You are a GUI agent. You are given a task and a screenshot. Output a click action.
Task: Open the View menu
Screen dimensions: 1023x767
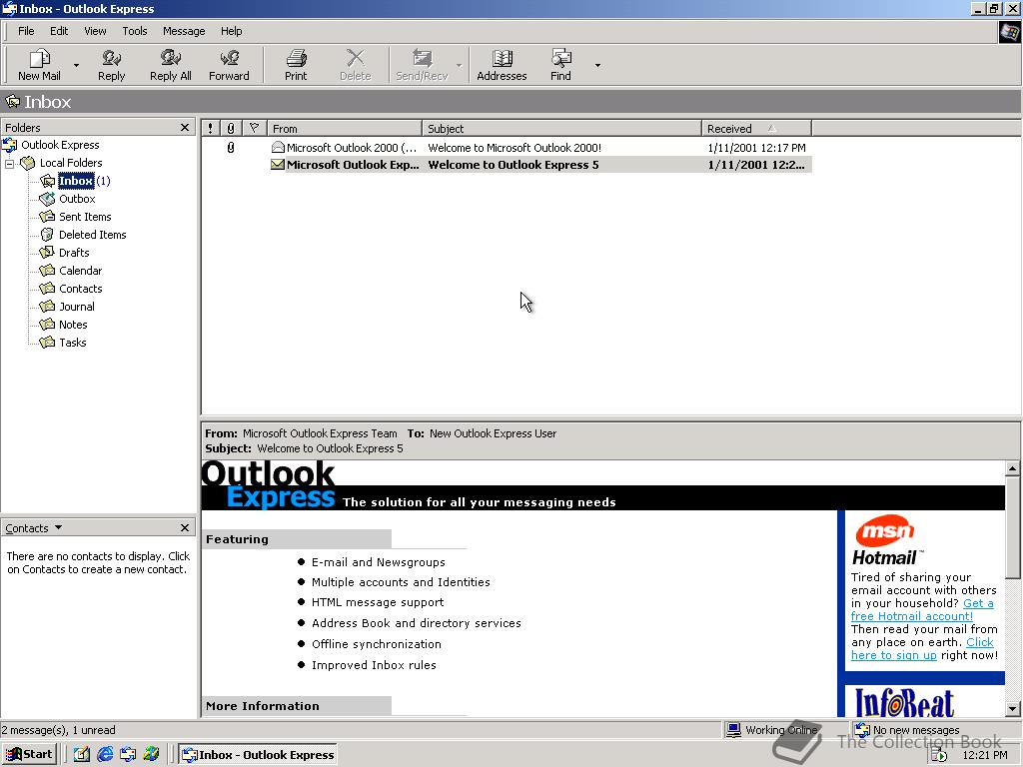95,31
